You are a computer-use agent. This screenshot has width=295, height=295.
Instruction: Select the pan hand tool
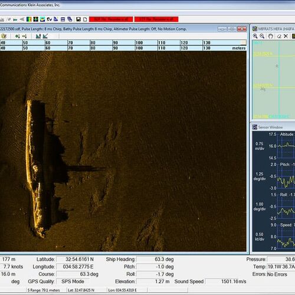[271, 36]
